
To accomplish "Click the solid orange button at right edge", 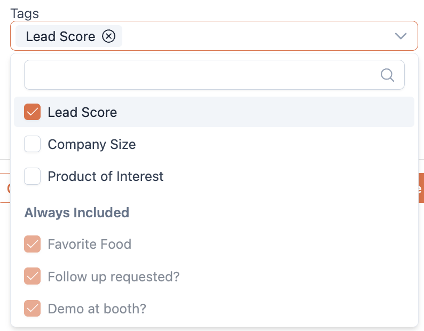I will point(421,188).
